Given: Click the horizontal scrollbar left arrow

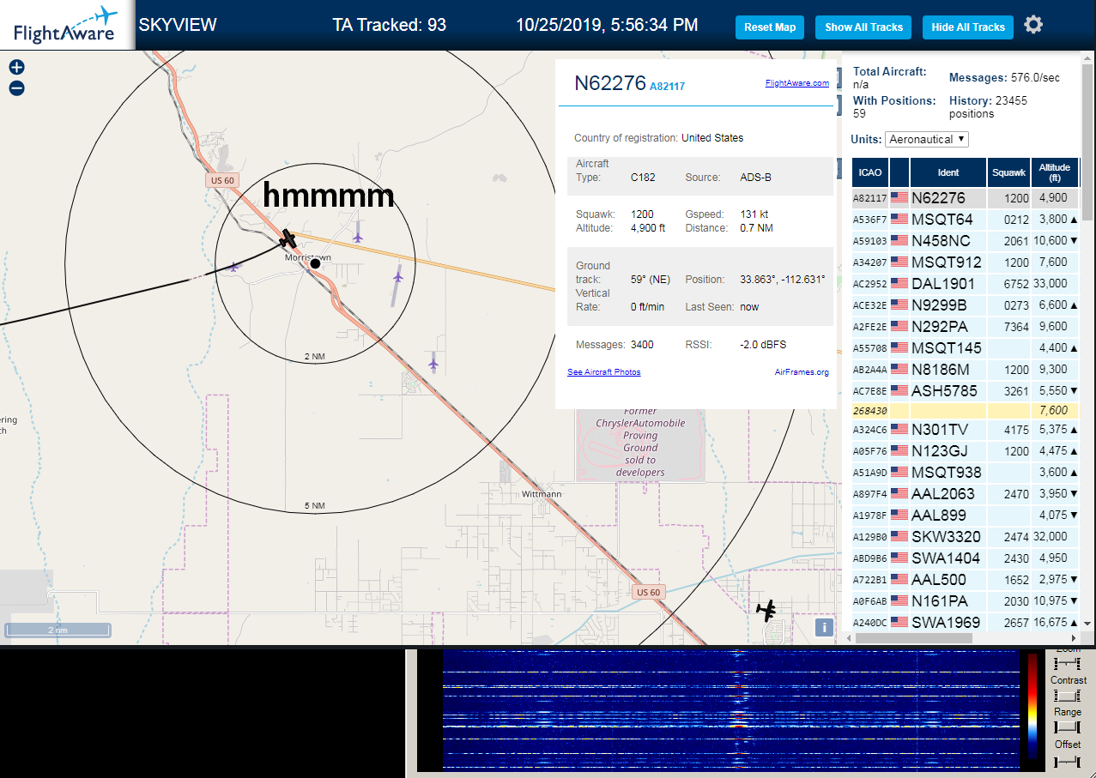Looking at the screenshot, I should click(x=849, y=638).
